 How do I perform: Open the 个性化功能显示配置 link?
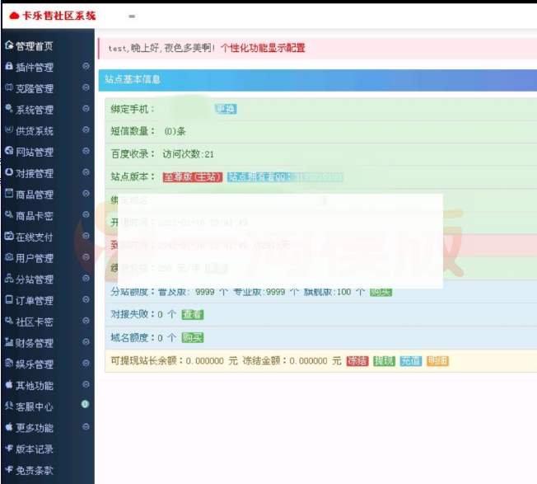pyautogui.click(x=263, y=48)
